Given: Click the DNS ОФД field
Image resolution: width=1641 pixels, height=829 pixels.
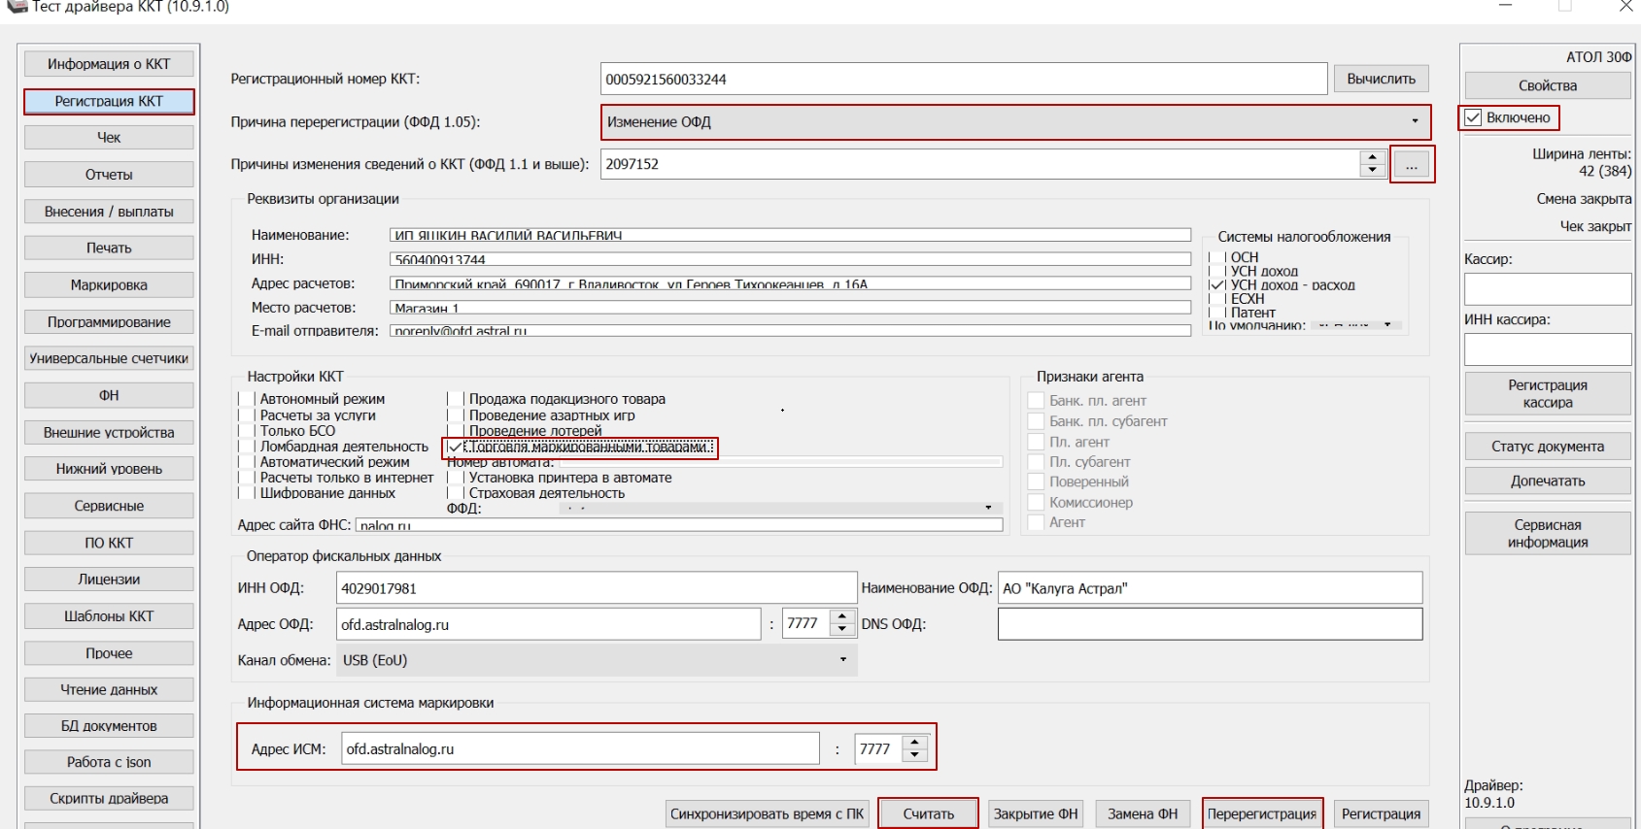Looking at the screenshot, I should coord(1210,624).
